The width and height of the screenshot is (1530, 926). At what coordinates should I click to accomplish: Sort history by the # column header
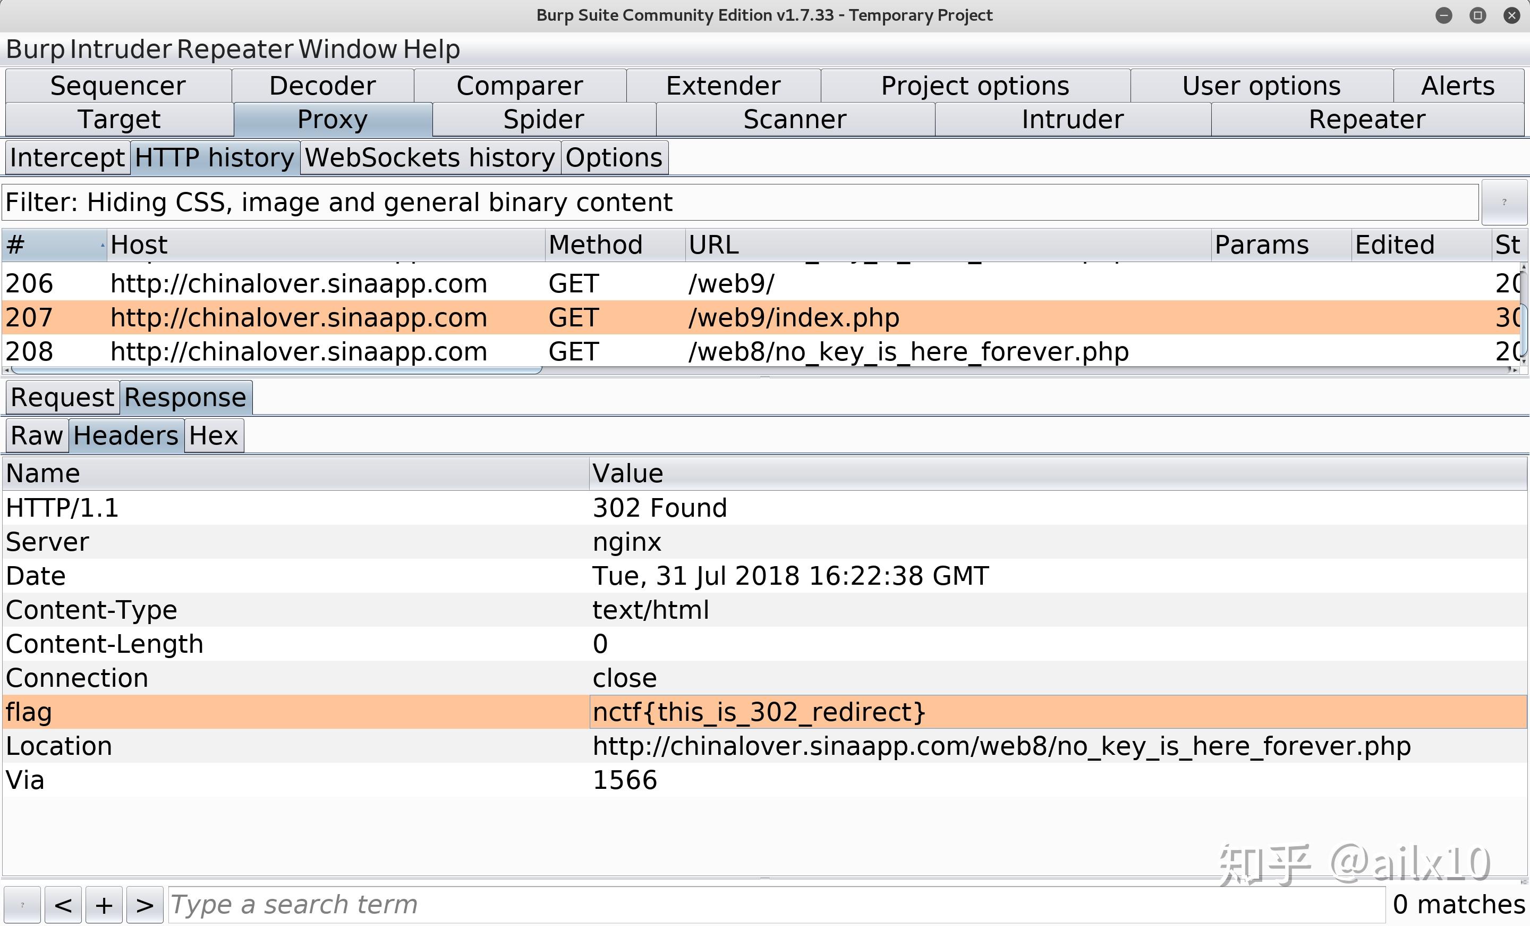54,245
